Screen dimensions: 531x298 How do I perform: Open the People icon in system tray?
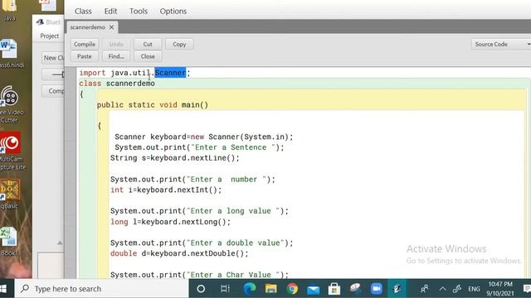click(x=424, y=289)
